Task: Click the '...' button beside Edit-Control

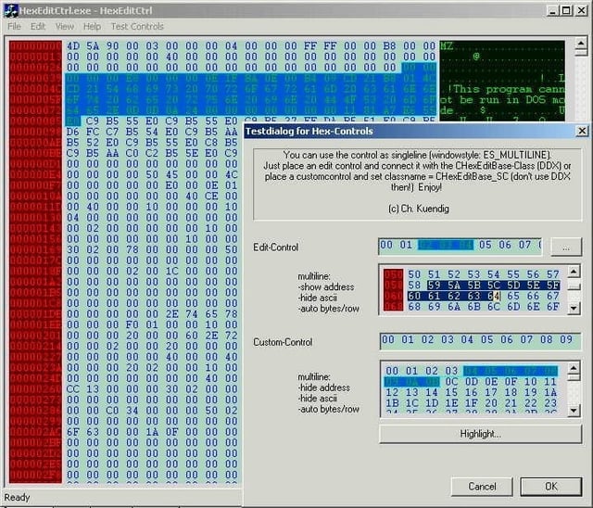Action: click(566, 248)
